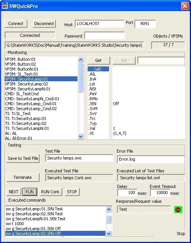Click the Disconnect button
191x243 pixels.
pyautogui.click(x=44, y=24)
